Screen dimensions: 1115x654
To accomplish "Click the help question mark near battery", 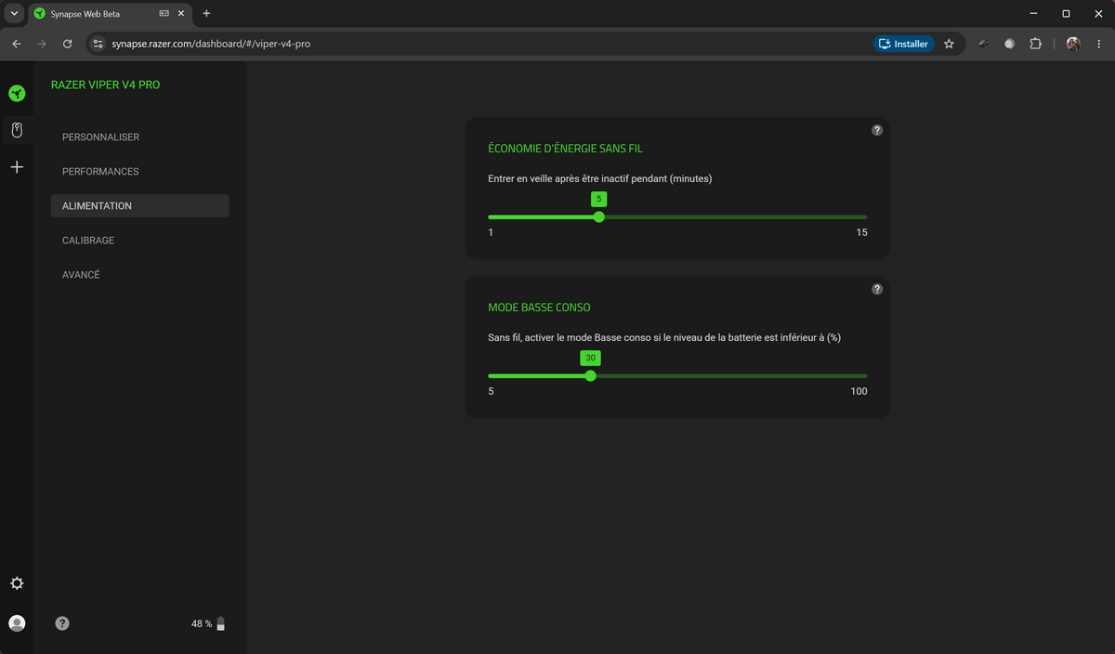I will tap(62, 623).
